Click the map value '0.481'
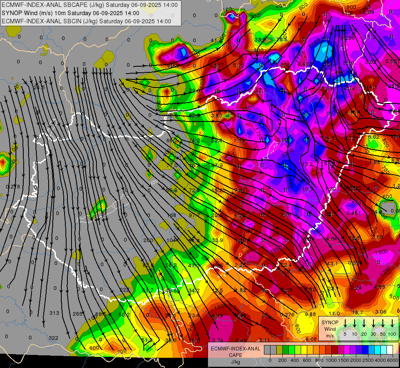This screenshot has height=368, width=400. click(x=353, y=213)
